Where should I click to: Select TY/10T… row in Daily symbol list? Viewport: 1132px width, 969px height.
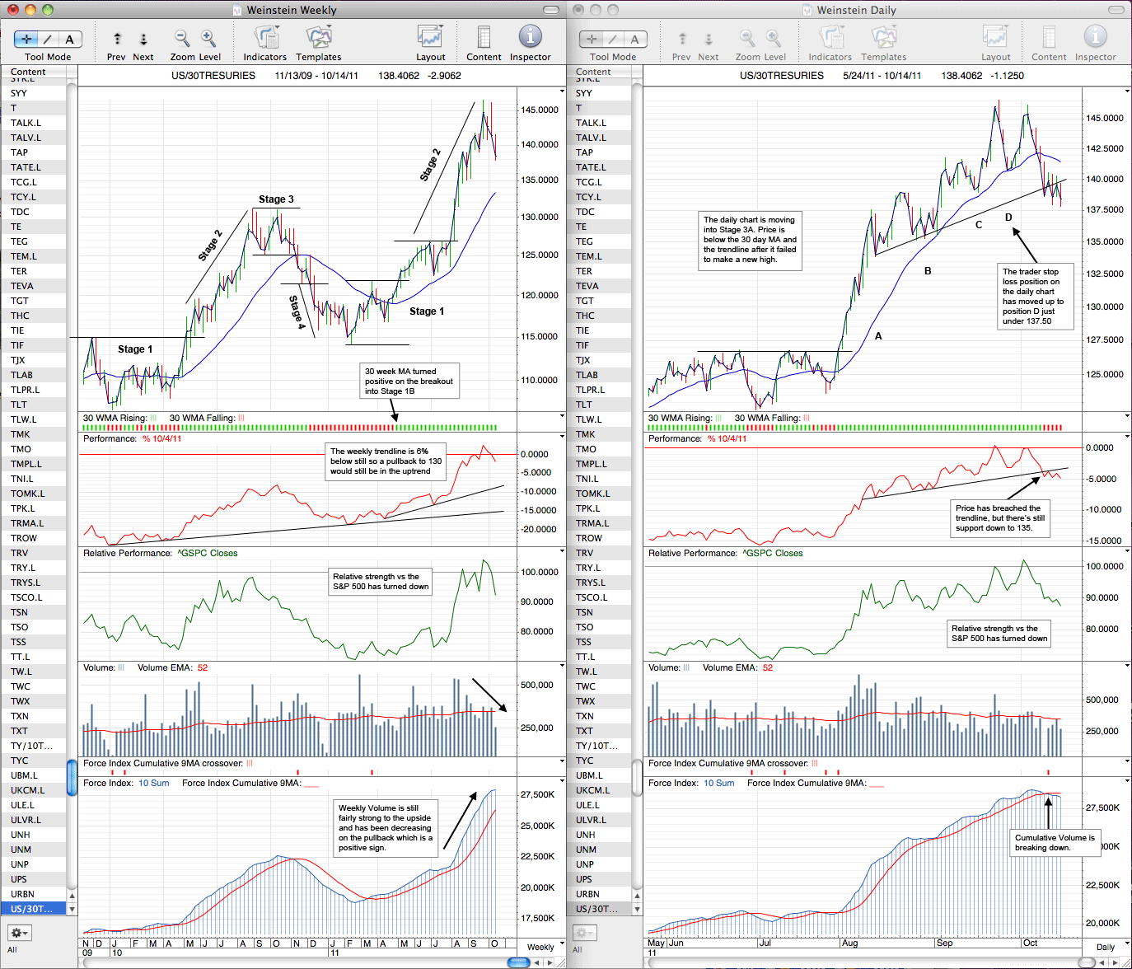point(598,746)
